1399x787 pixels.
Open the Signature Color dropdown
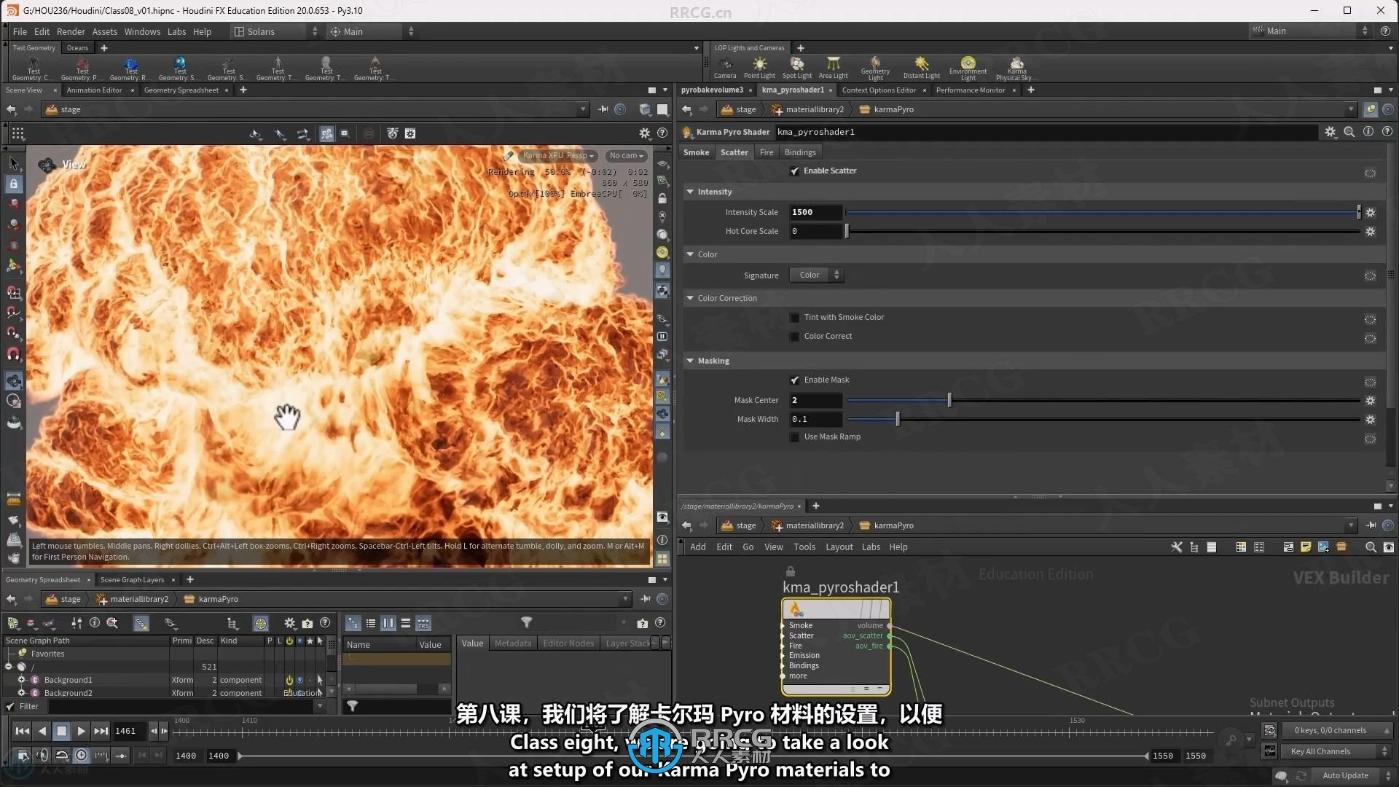(x=817, y=275)
